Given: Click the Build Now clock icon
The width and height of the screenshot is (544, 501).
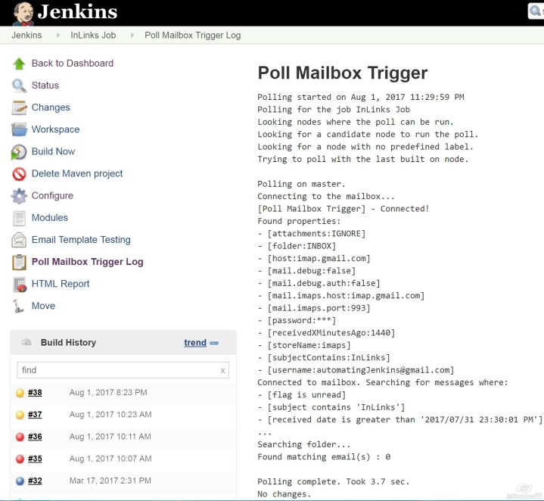Looking at the screenshot, I should (x=19, y=152).
